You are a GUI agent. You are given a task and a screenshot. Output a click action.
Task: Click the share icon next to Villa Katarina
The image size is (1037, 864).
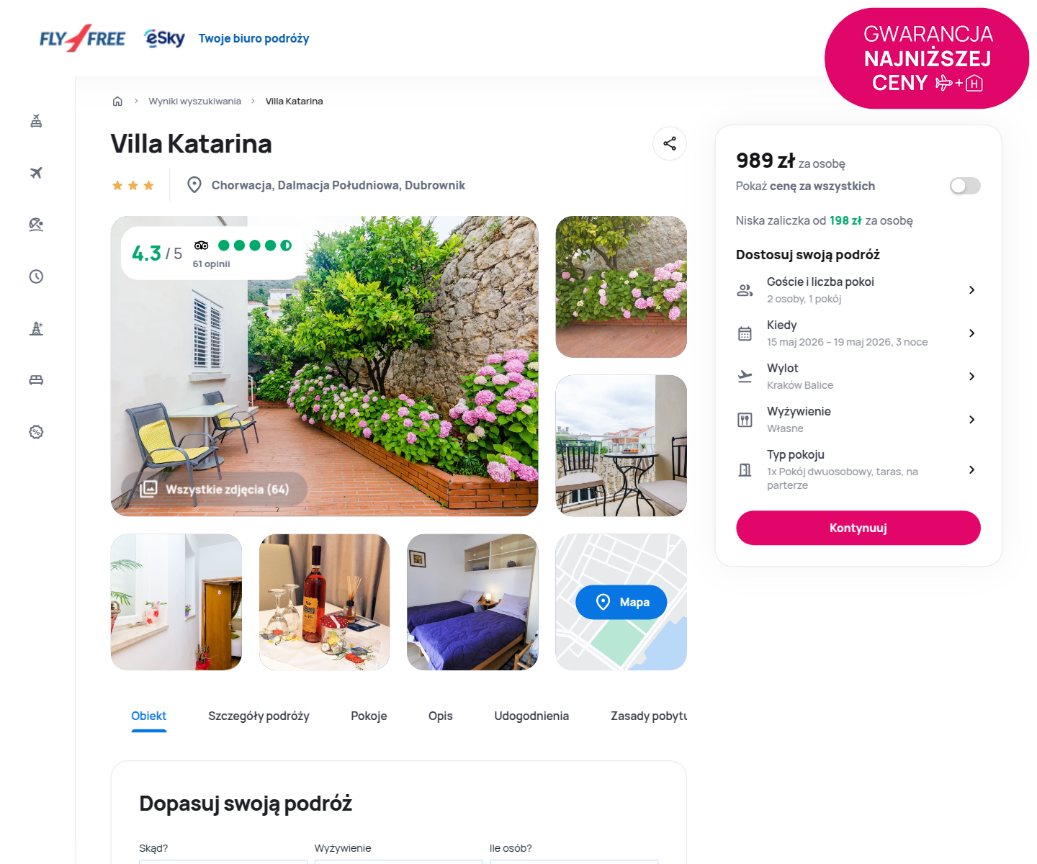click(670, 143)
